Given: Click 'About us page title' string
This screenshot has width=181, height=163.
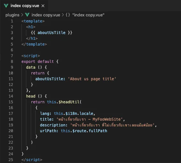Looking at the screenshot, I should coord(92,79).
